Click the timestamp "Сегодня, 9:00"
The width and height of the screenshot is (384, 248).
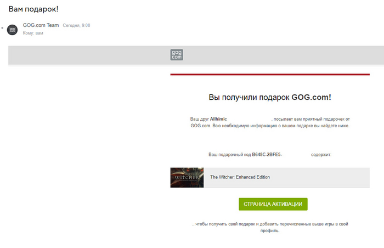(x=76, y=26)
